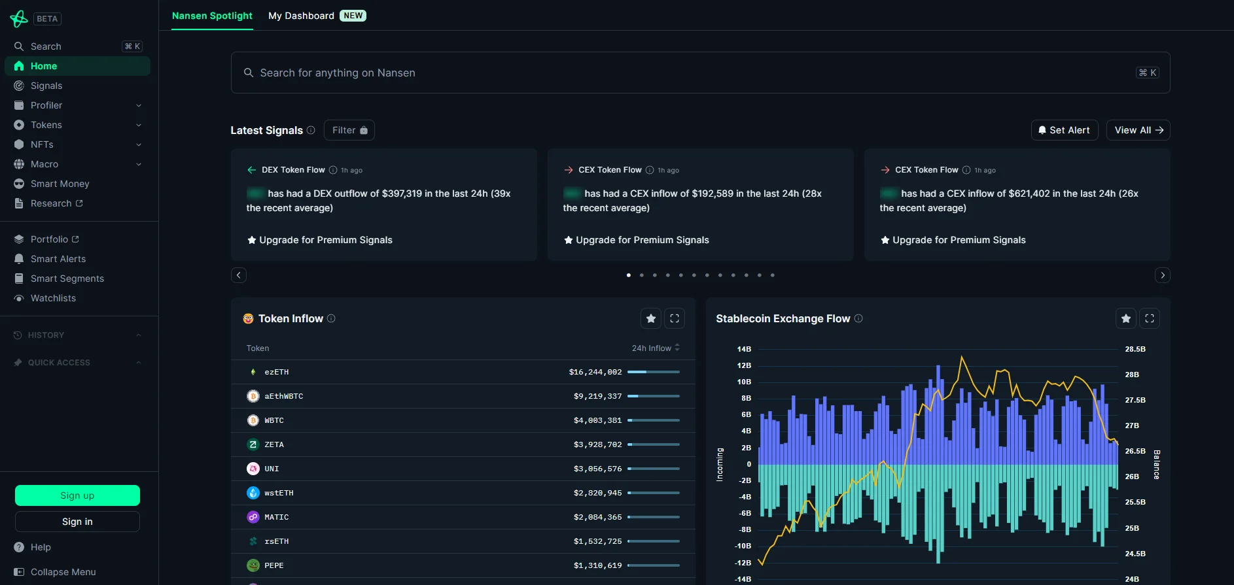Image resolution: width=1234 pixels, height=585 pixels.
Task: Click the Profiler wallet icon
Action: pos(19,105)
